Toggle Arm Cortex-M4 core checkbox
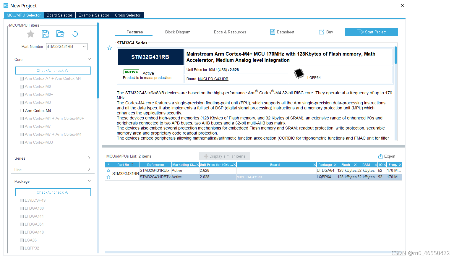This screenshot has height=259, width=454. [22, 111]
